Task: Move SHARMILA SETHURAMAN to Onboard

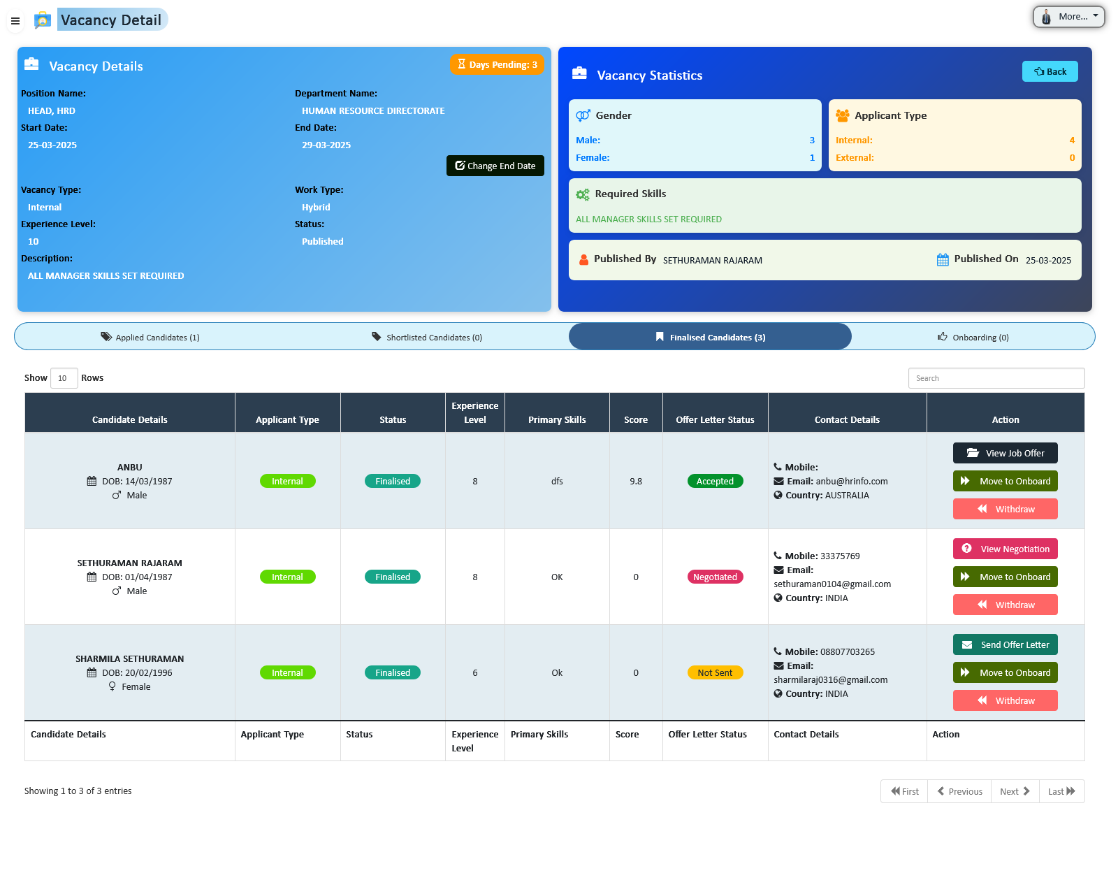Action: 1005,672
